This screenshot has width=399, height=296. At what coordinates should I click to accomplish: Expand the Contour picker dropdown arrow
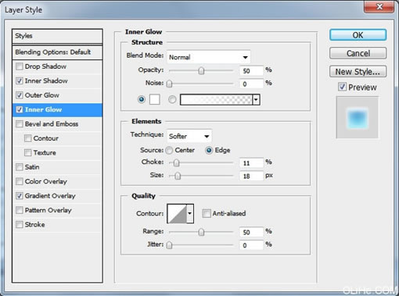tap(190, 214)
